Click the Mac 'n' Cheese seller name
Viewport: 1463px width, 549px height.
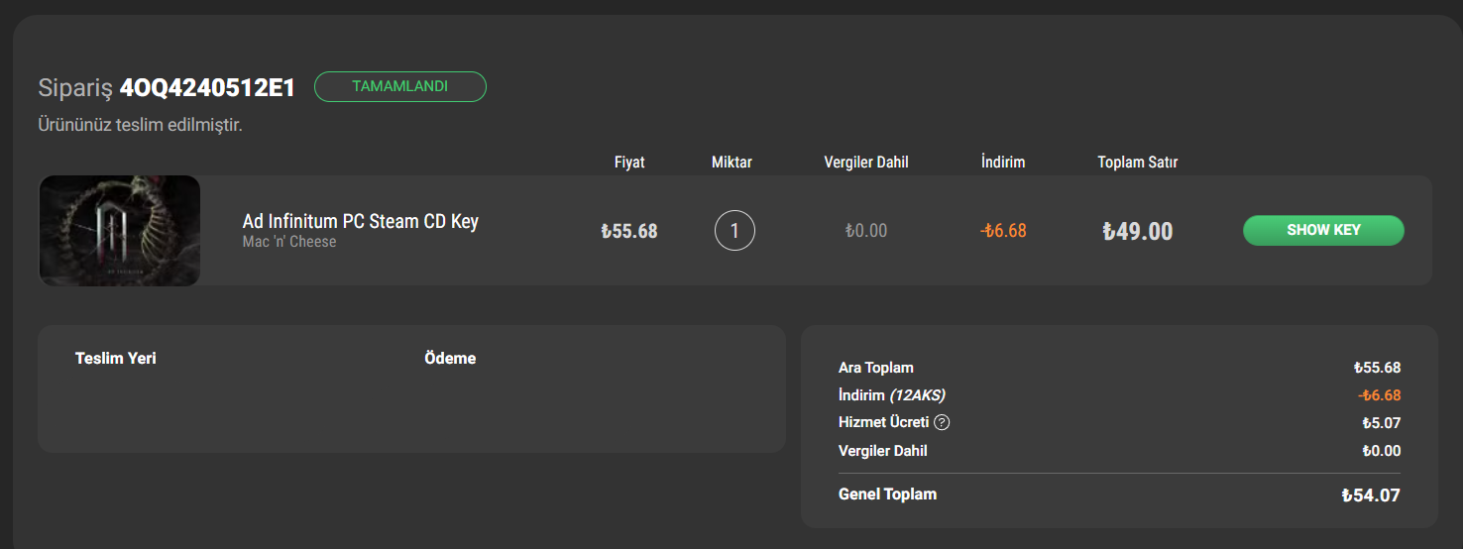(289, 242)
